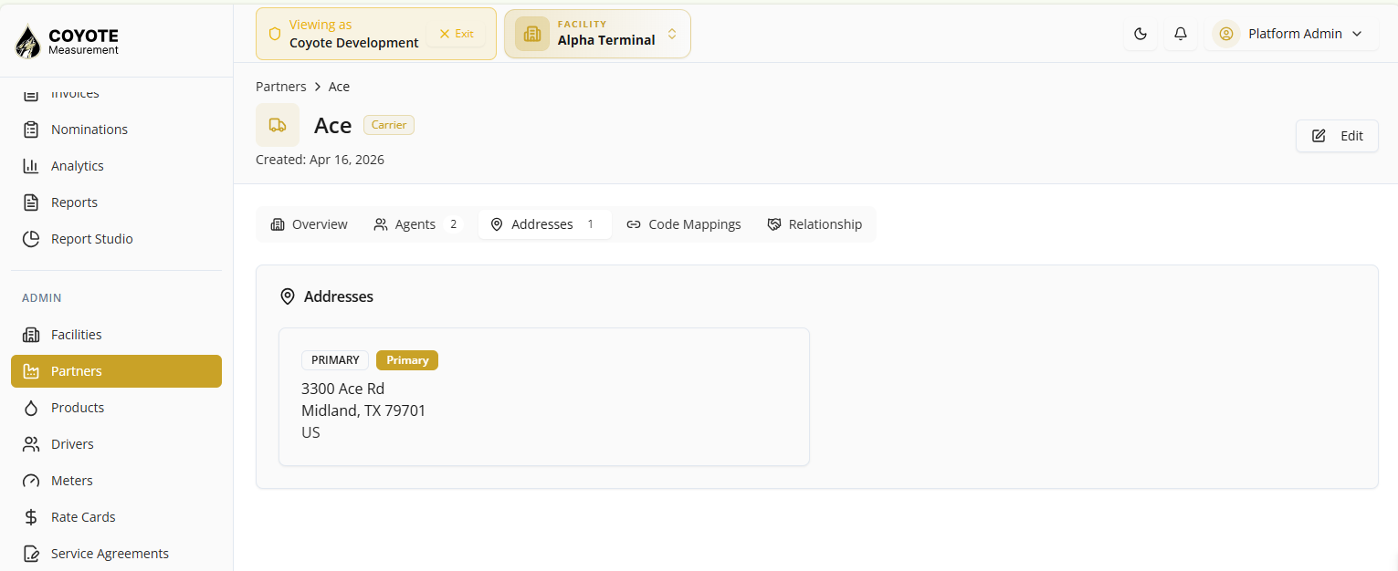This screenshot has height=571, width=1398.
Task: Click the Edit button
Action: click(1337, 136)
